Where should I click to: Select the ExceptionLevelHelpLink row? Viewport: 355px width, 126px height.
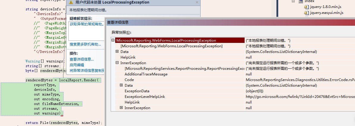[x=233, y=96]
